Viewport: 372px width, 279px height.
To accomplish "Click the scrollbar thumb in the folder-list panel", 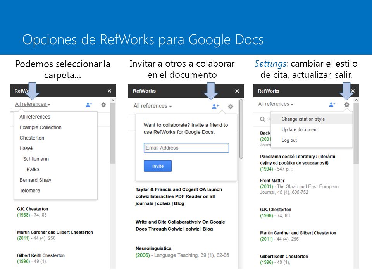I will point(113,133).
